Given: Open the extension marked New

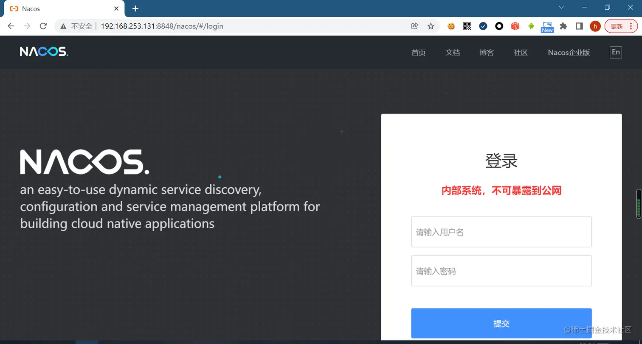Looking at the screenshot, I should (x=547, y=27).
